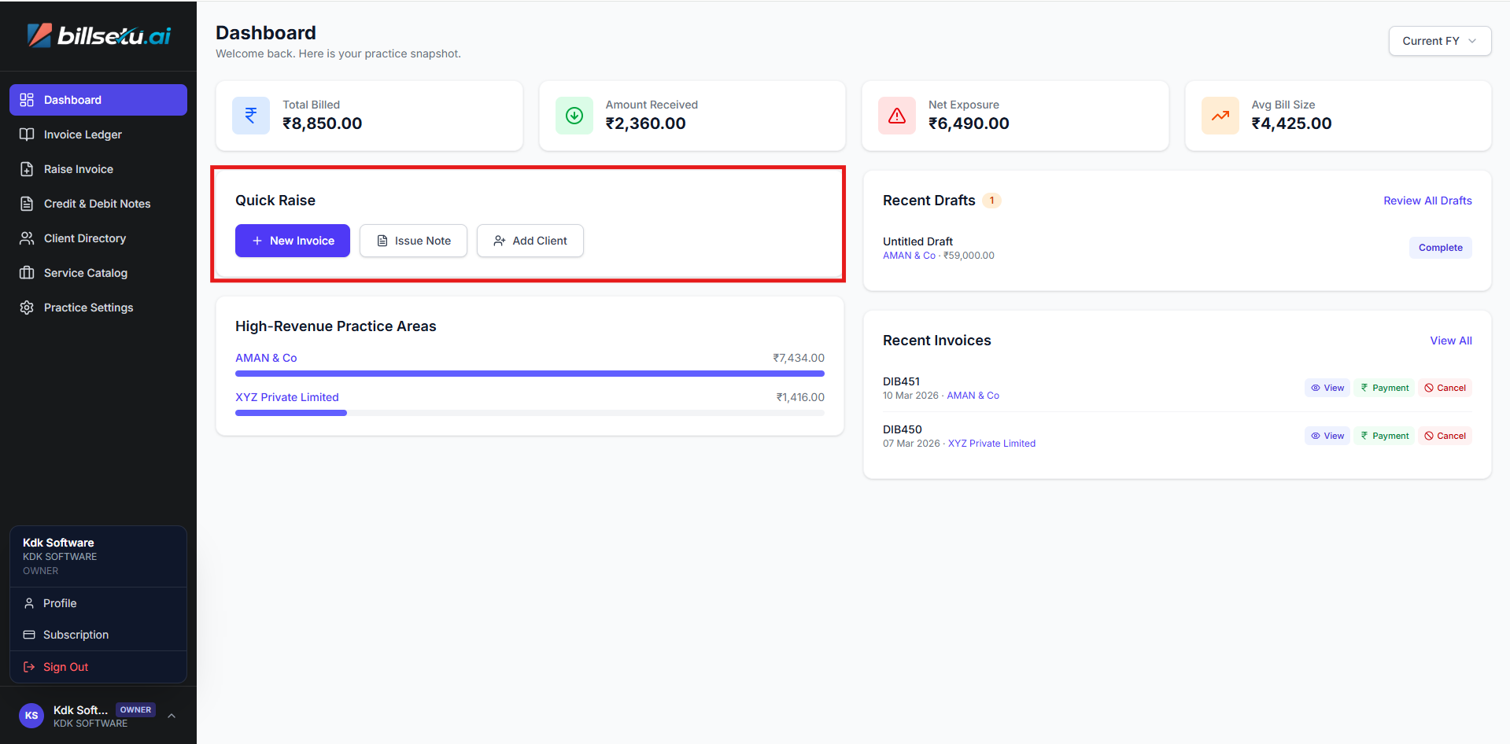View invoice DIB451
1510x744 pixels.
(x=1327, y=388)
